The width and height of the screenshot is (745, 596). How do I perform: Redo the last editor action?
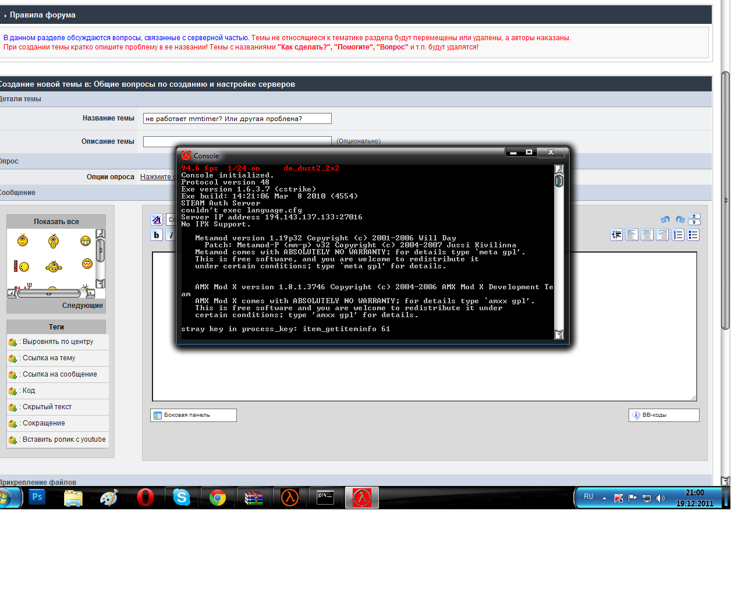pyautogui.click(x=680, y=219)
